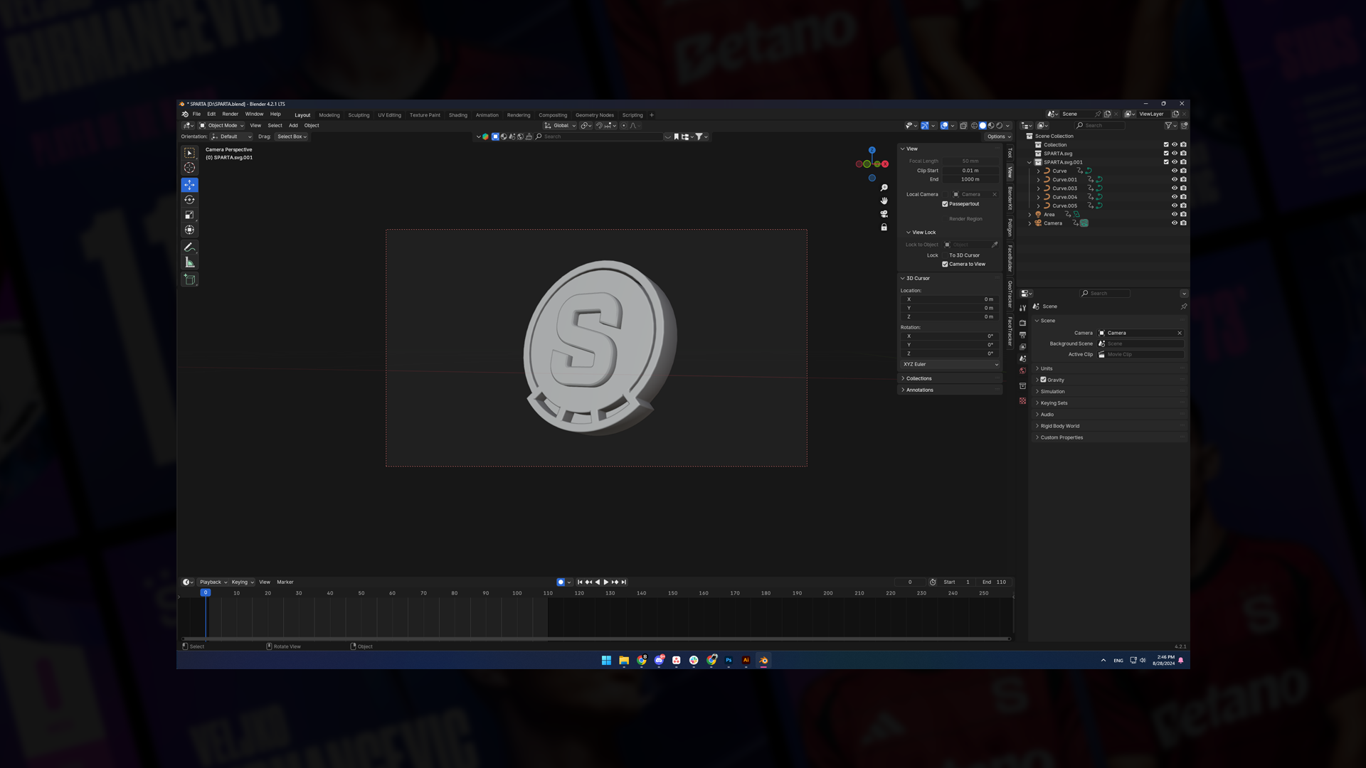Switch to the Shading workspace tab
Viewport: 1366px width, 768px height.
[457, 115]
